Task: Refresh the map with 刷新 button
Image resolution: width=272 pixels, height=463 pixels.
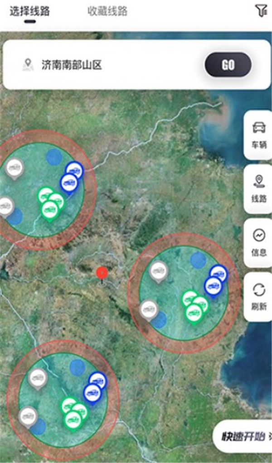Action: click(x=259, y=297)
